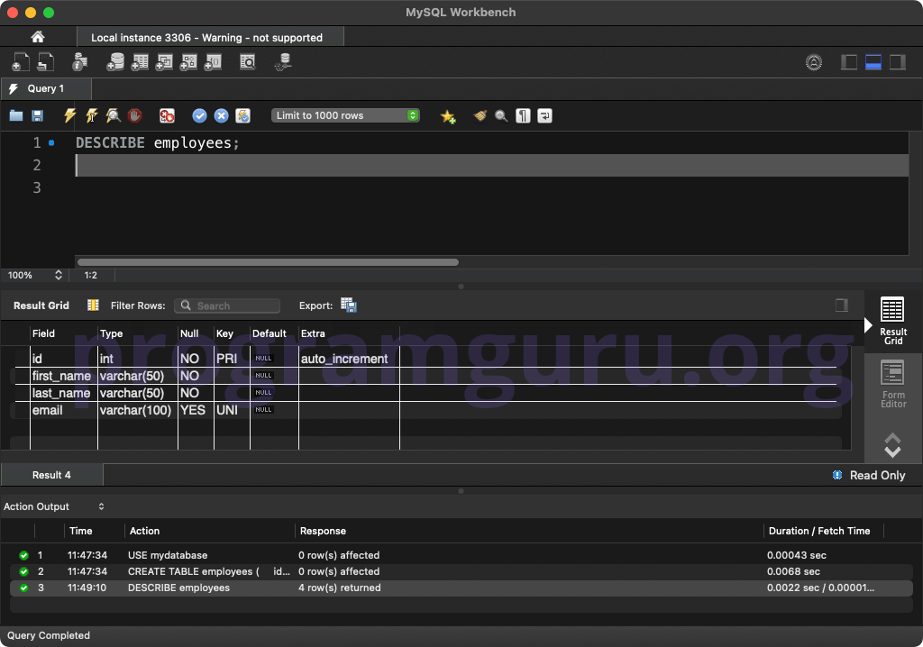Create a new view icon
923x647 pixels.
164,62
